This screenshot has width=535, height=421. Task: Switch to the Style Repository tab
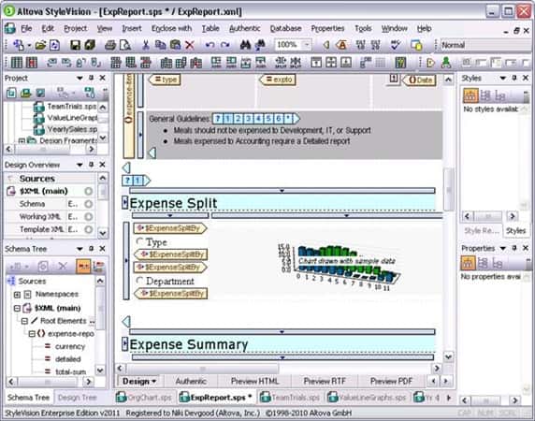(x=481, y=231)
